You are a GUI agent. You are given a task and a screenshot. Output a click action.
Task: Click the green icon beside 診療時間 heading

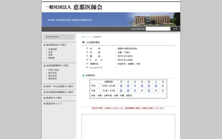(83, 75)
